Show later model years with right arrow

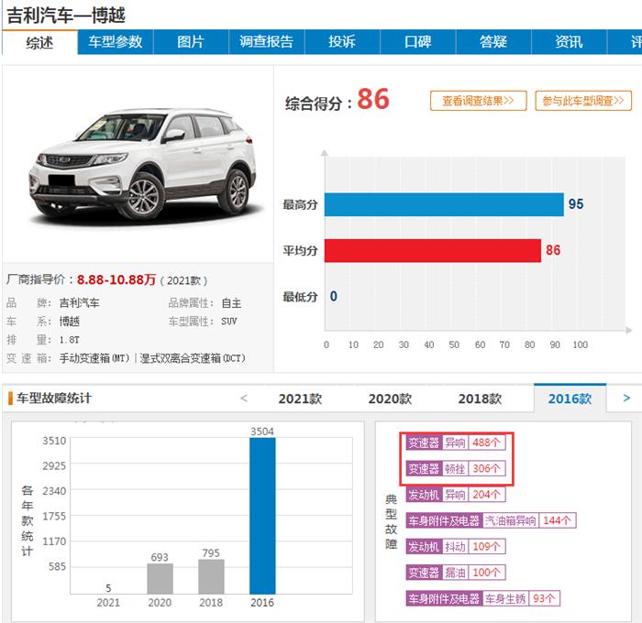[626, 398]
